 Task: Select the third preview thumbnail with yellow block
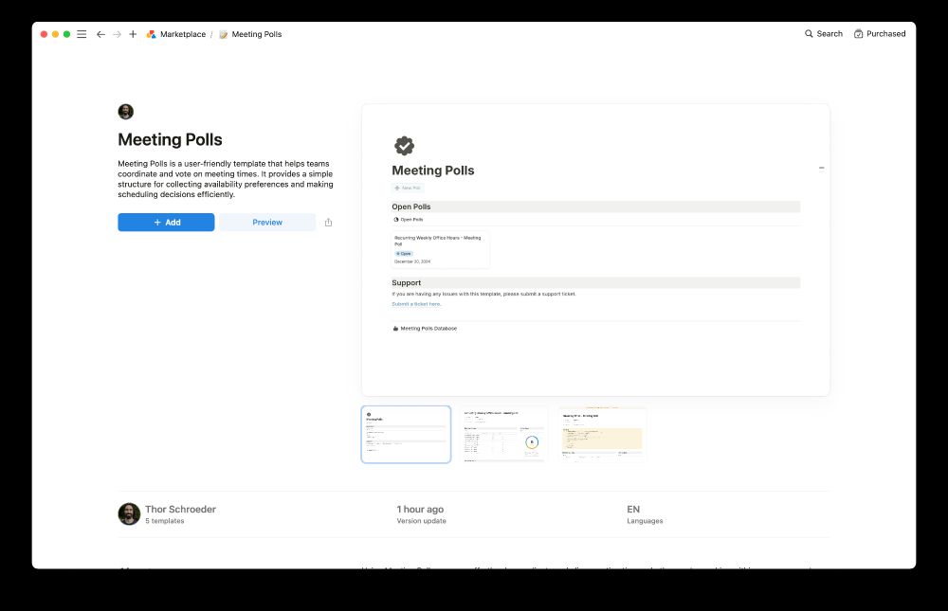click(x=602, y=435)
